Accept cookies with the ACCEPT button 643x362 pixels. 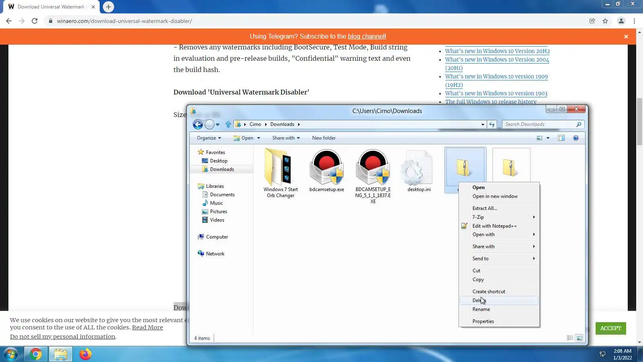pyautogui.click(x=610, y=328)
